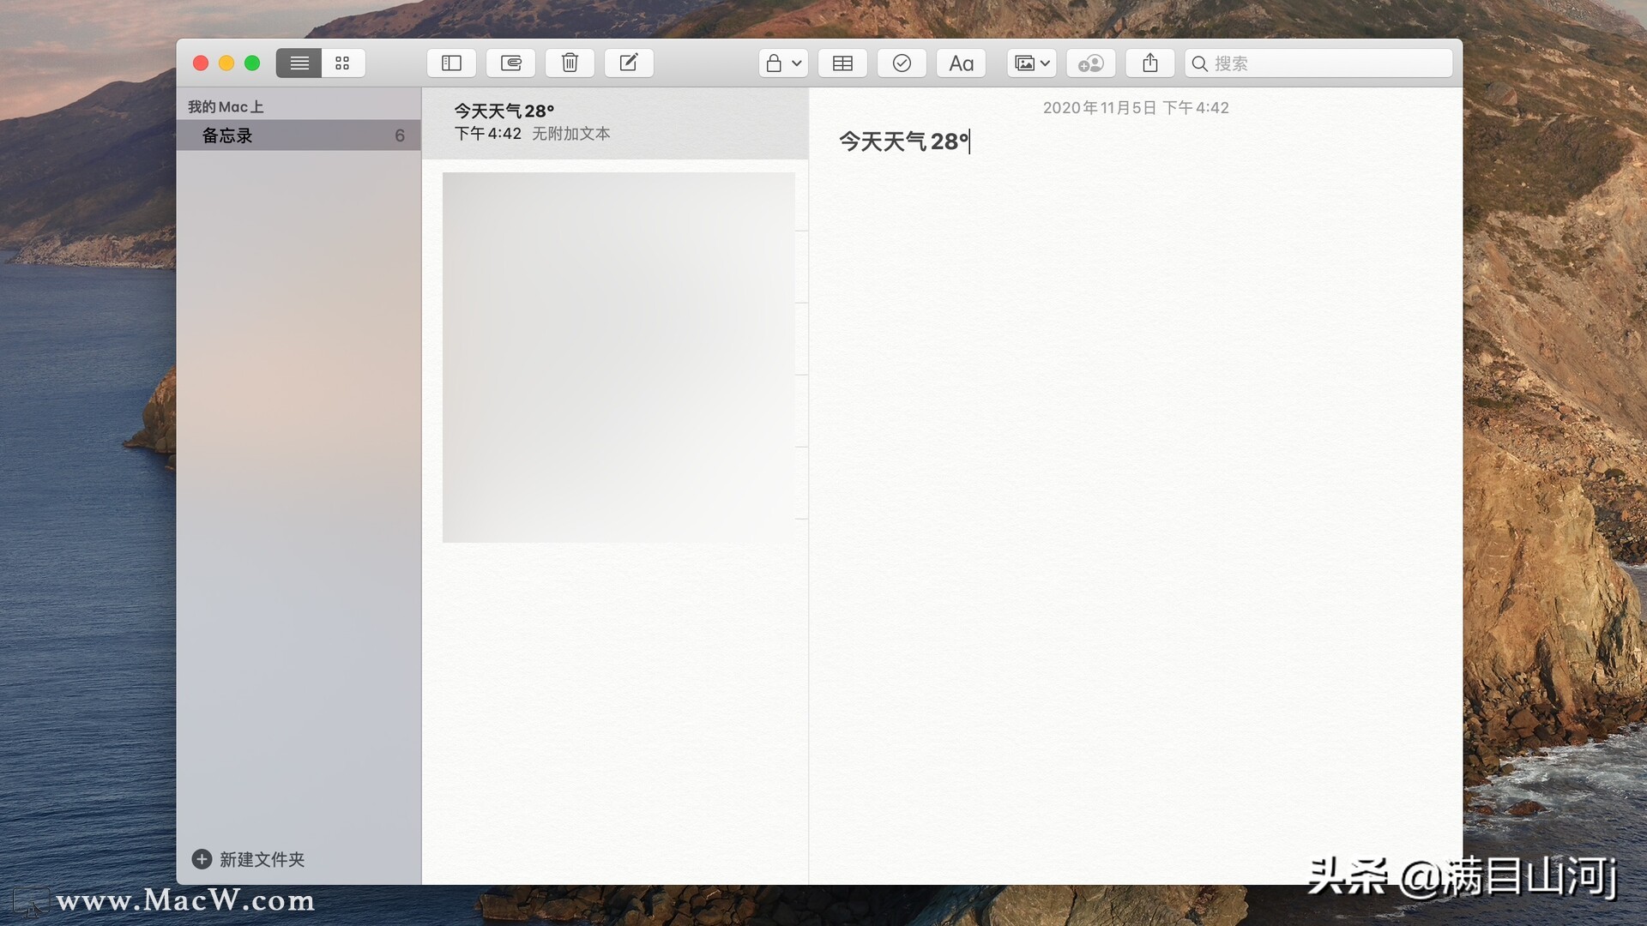Minimize the Notes window
Image resolution: width=1647 pixels, height=926 pixels.
point(226,63)
